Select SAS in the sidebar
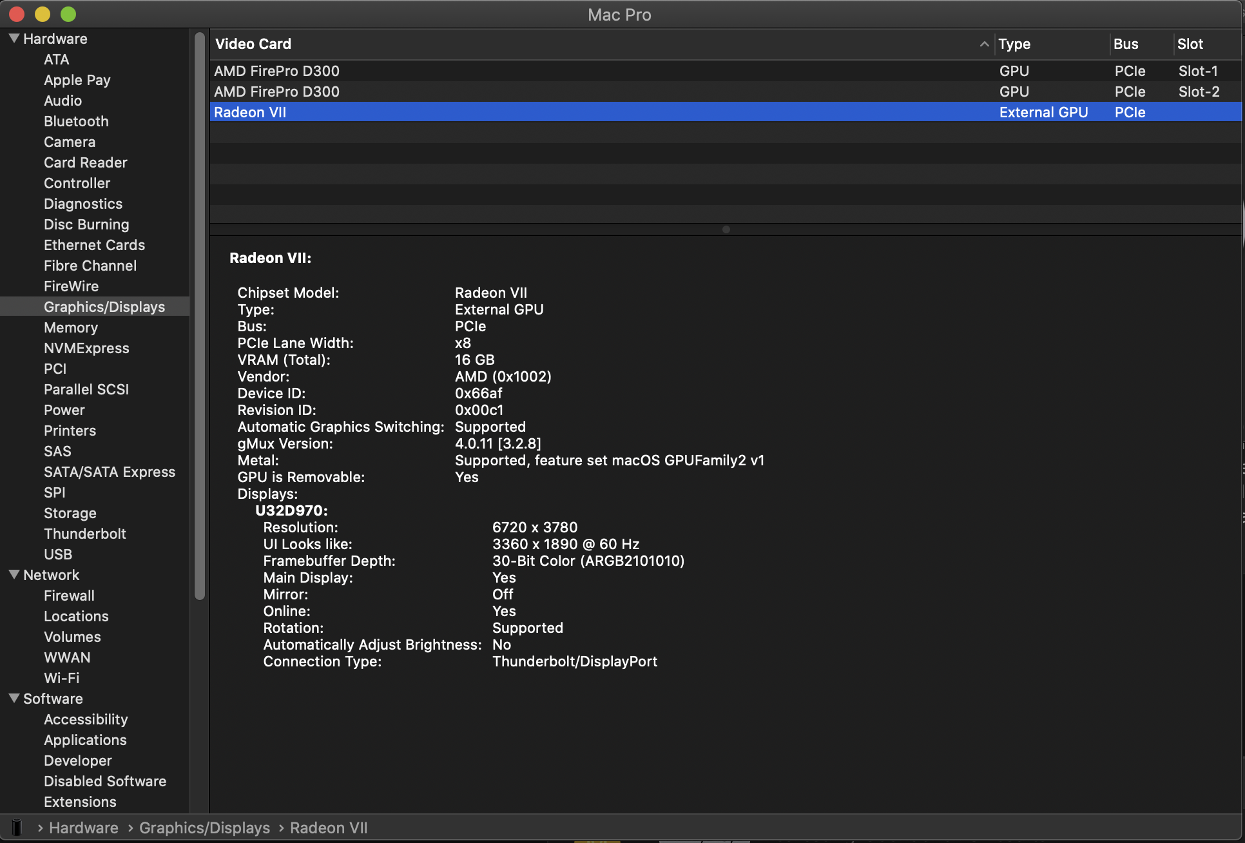 pyautogui.click(x=57, y=451)
